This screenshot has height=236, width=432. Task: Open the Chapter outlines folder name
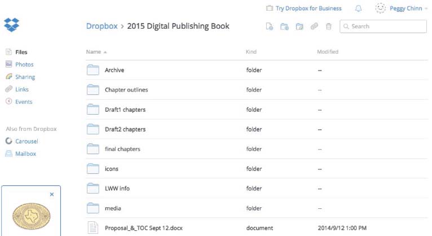pyautogui.click(x=126, y=90)
